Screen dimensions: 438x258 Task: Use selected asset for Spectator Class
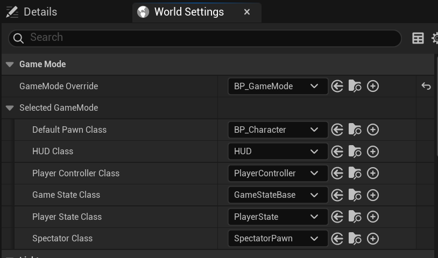(337, 239)
